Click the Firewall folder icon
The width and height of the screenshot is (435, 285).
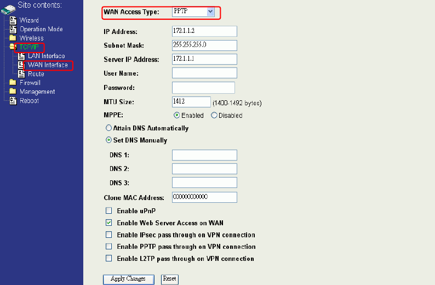point(13,82)
